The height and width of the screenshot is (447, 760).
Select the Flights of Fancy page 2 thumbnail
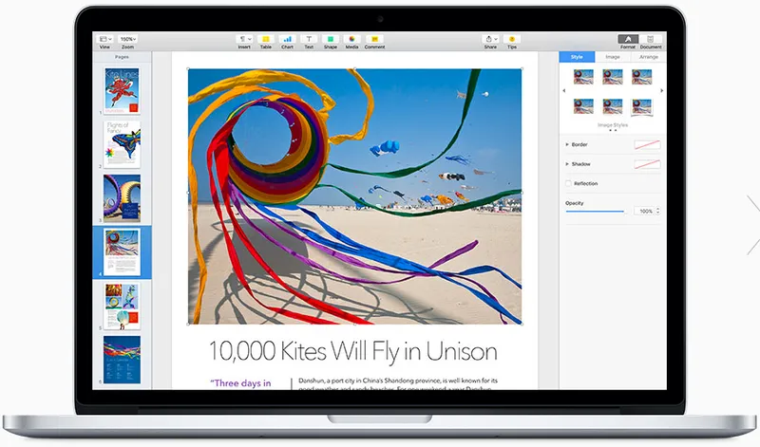pos(122,144)
